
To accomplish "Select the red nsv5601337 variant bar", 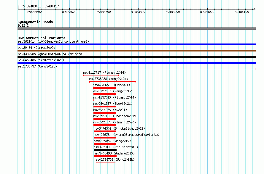I will [105, 107].
